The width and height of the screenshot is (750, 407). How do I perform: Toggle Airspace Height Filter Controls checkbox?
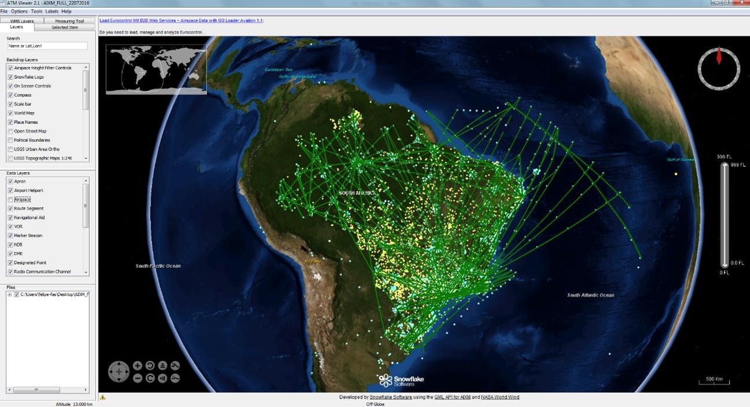[x=10, y=68]
